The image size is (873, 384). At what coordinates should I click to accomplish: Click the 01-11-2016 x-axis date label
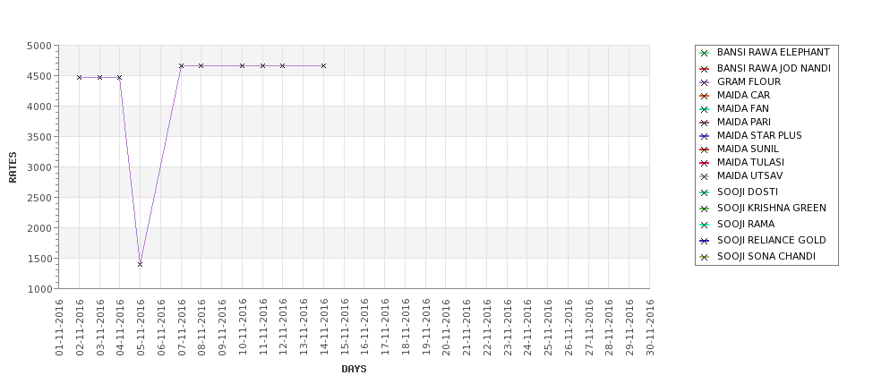(59, 328)
